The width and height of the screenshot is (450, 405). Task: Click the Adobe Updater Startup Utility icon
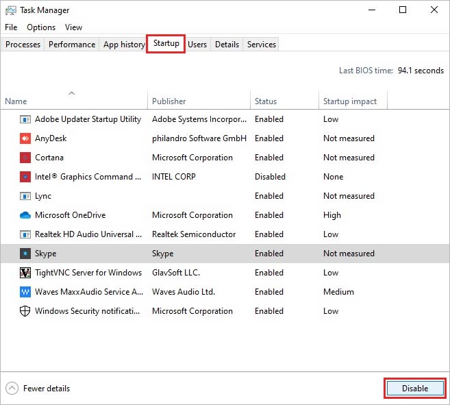click(x=25, y=119)
